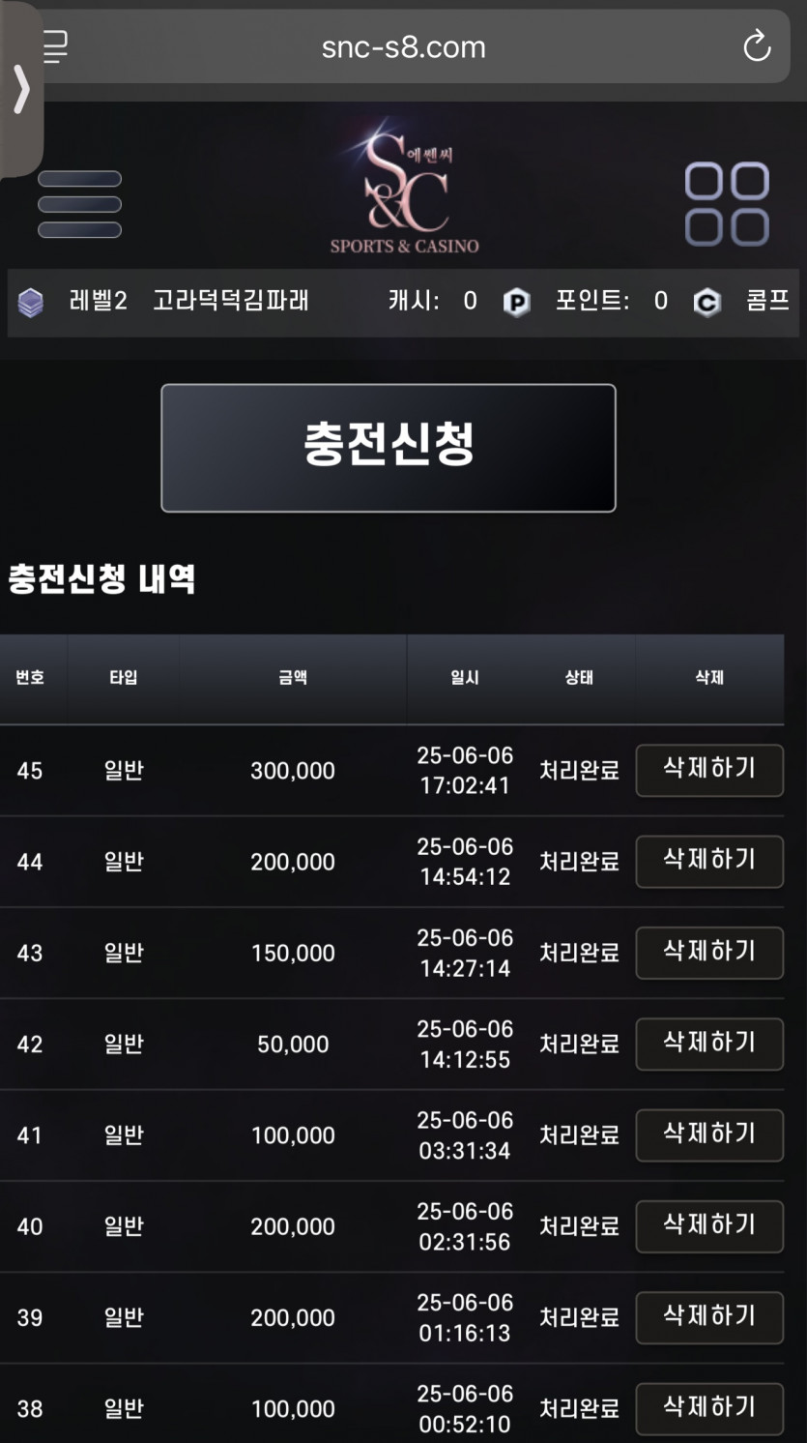Click 삭제하기 for entry number 38
807x1443 pixels.
[709, 1408]
